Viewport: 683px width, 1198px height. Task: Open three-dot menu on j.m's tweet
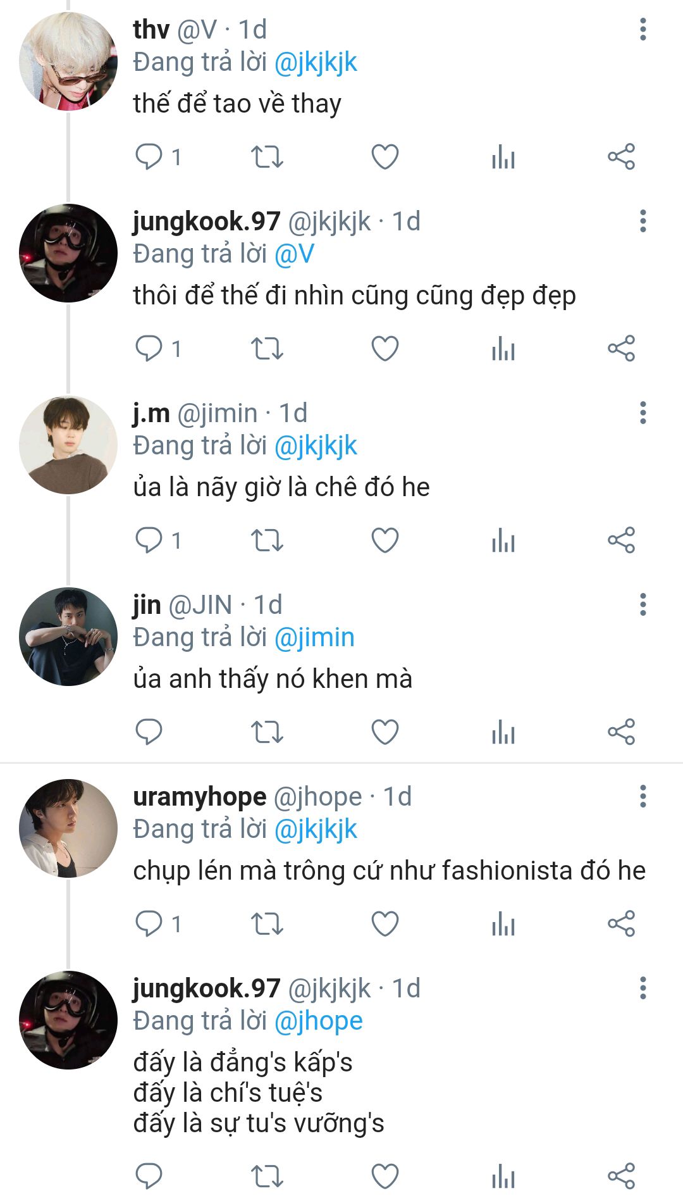643,413
